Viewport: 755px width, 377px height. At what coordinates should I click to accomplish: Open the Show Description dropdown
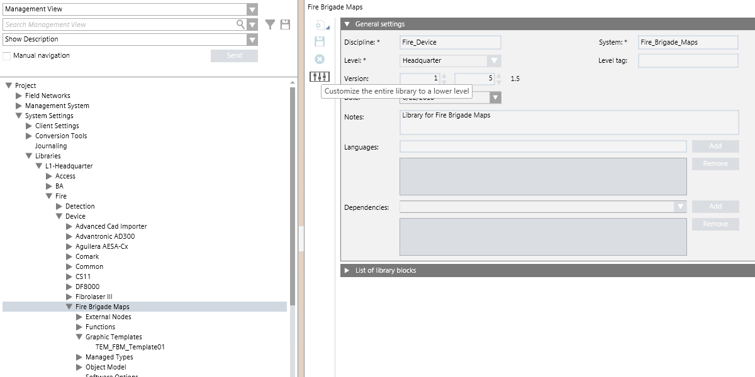click(252, 39)
